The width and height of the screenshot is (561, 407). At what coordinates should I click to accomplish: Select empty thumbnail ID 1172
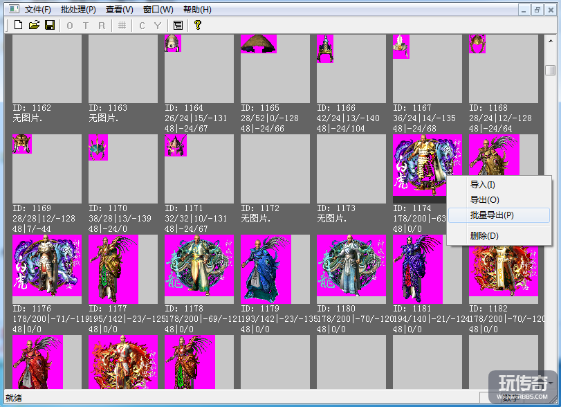[275, 169]
